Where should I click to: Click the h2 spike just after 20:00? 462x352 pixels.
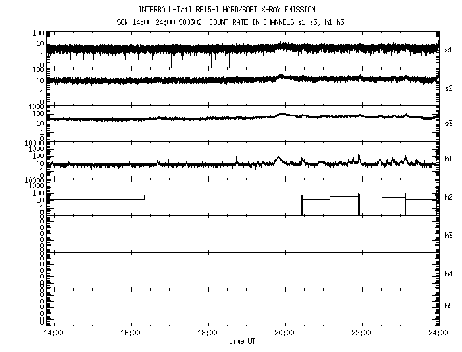[302, 204]
